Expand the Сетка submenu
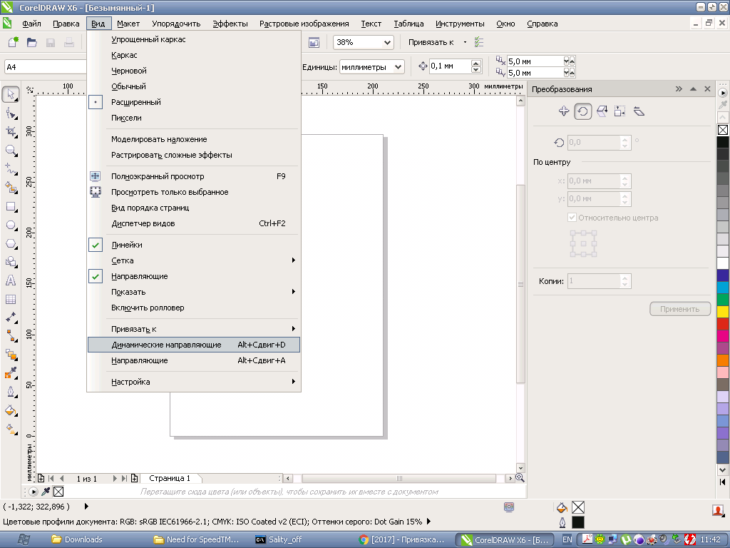The width and height of the screenshot is (730, 548). [193, 260]
